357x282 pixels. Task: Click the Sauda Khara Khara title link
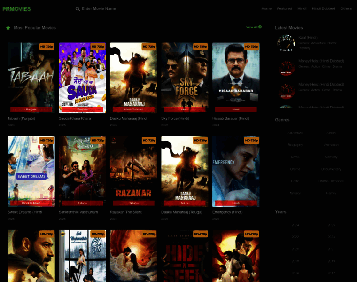[75, 118]
